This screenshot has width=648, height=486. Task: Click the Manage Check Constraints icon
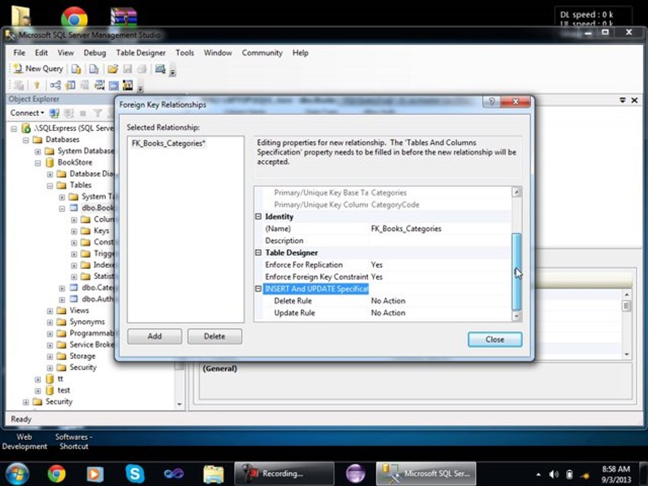coord(113,86)
